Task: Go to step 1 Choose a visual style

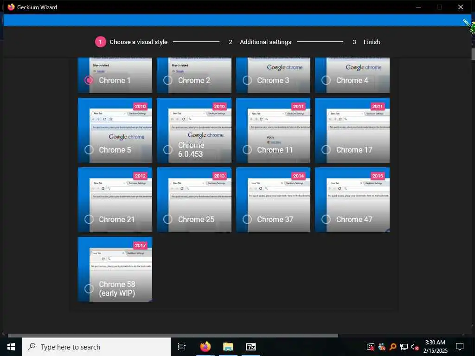Action: [x=131, y=42]
